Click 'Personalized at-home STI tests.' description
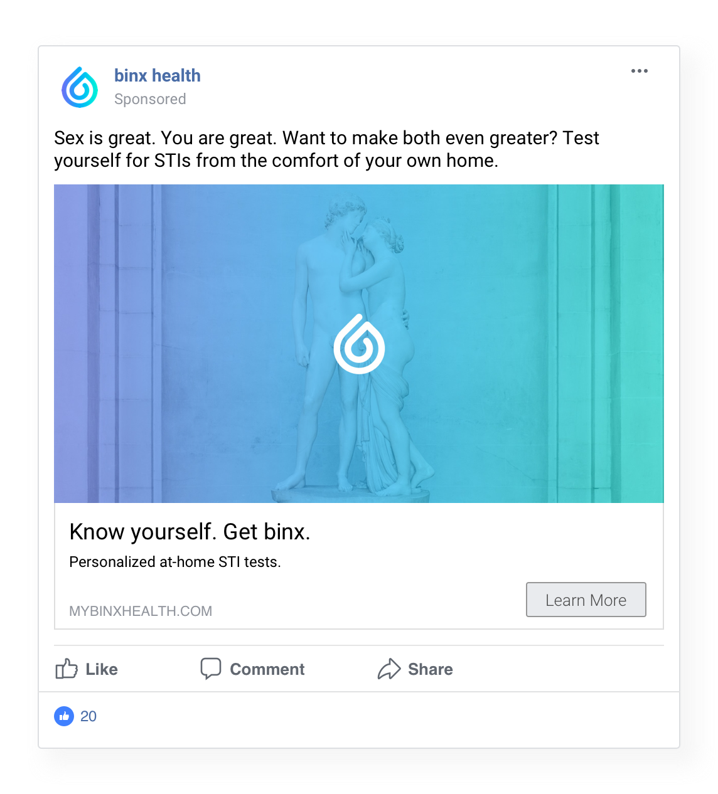Image resolution: width=718 pixels, height=794 pixels. 175,562
